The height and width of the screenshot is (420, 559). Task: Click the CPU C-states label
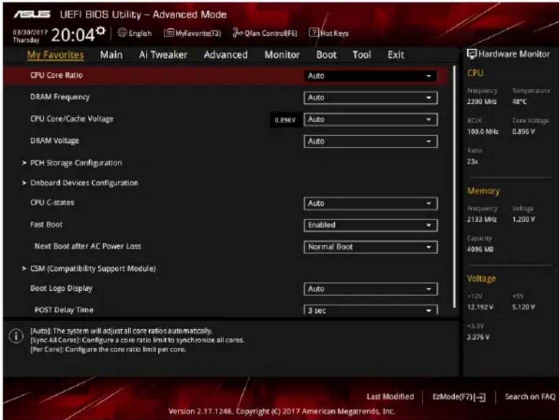point(52,203)
